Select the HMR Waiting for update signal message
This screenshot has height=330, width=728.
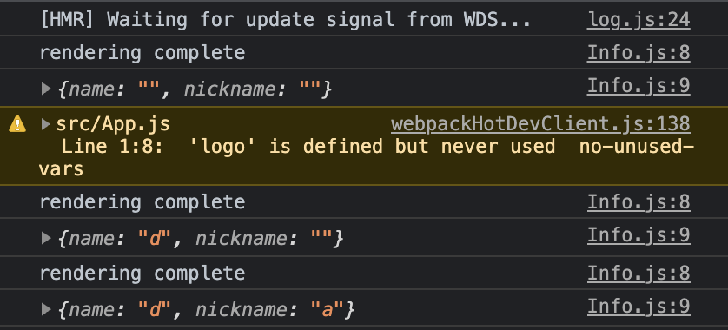285,20
